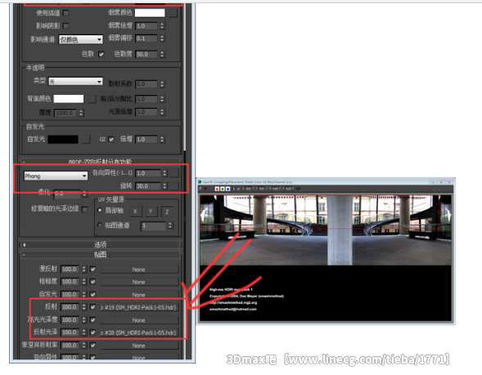Click map slot beside 旋转 value

pos(174,186)
